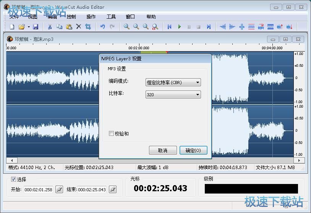Copy selection using the copy icon
Image resolution: width=311 pixels, height=213 pixels.
(59, 27)
